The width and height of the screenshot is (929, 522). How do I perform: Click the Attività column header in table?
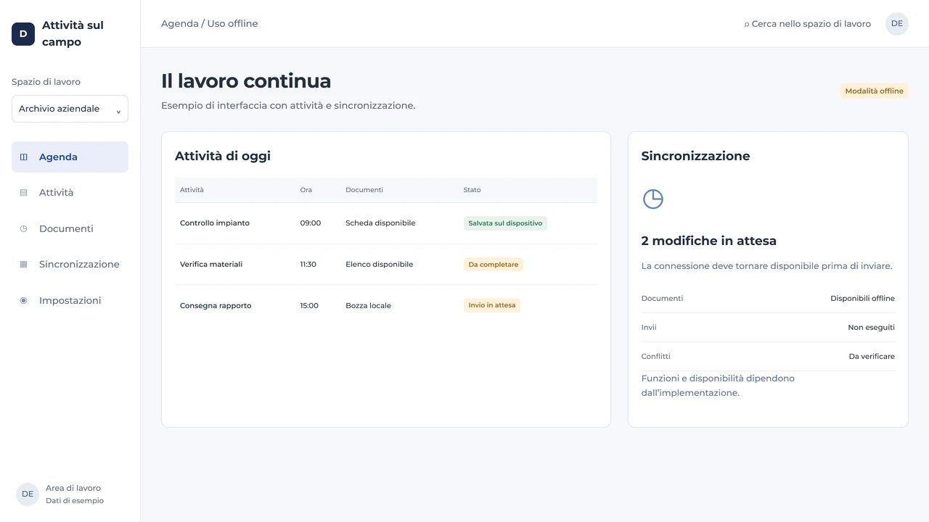192,190
